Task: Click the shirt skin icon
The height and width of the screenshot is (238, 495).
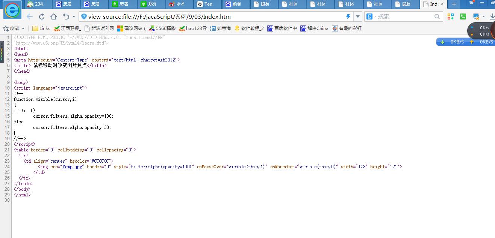Action: point(472,3)
